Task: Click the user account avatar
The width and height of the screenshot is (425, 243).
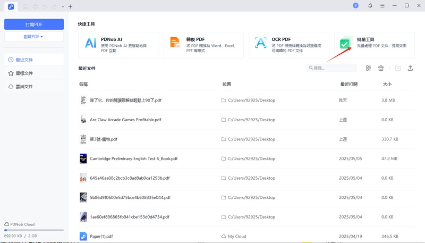Action: click(355, 5)
